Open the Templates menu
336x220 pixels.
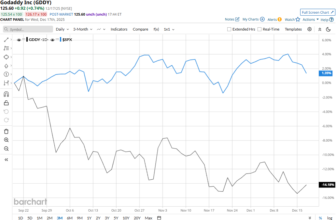(x=293, y=29)
